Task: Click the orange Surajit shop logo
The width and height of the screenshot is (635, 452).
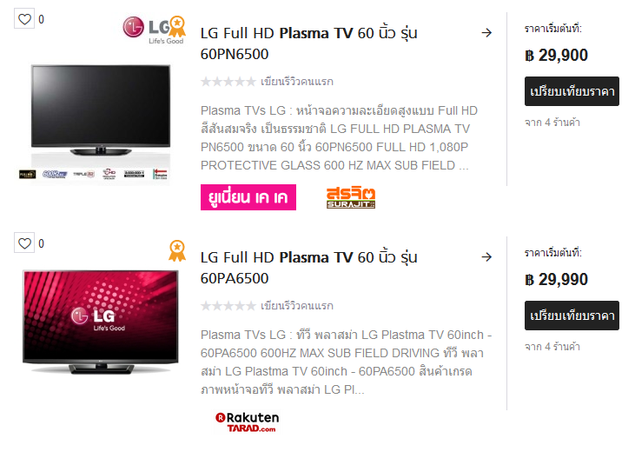Action: pos(351,197)
